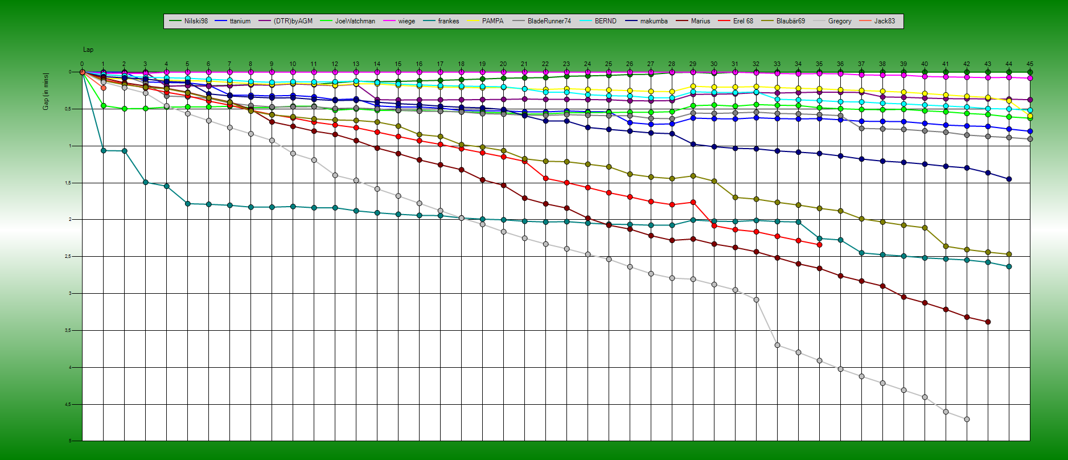The width and height of the screenshot is (1068, 460).
Task: Click the frankes data point at lap 1
Action: 103,150
